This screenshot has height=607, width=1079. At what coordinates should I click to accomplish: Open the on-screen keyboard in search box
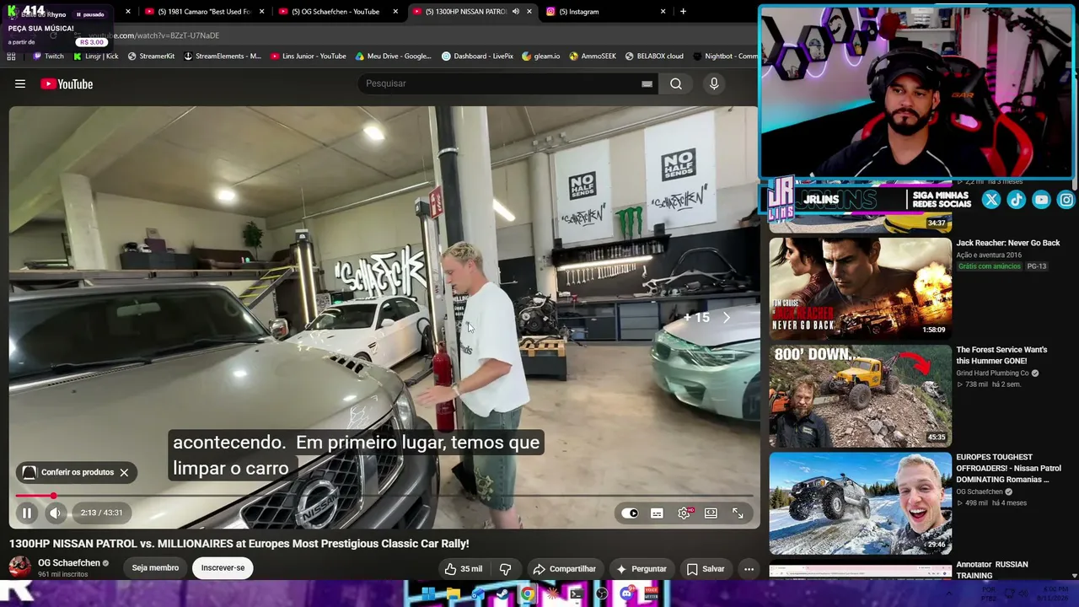647,83
